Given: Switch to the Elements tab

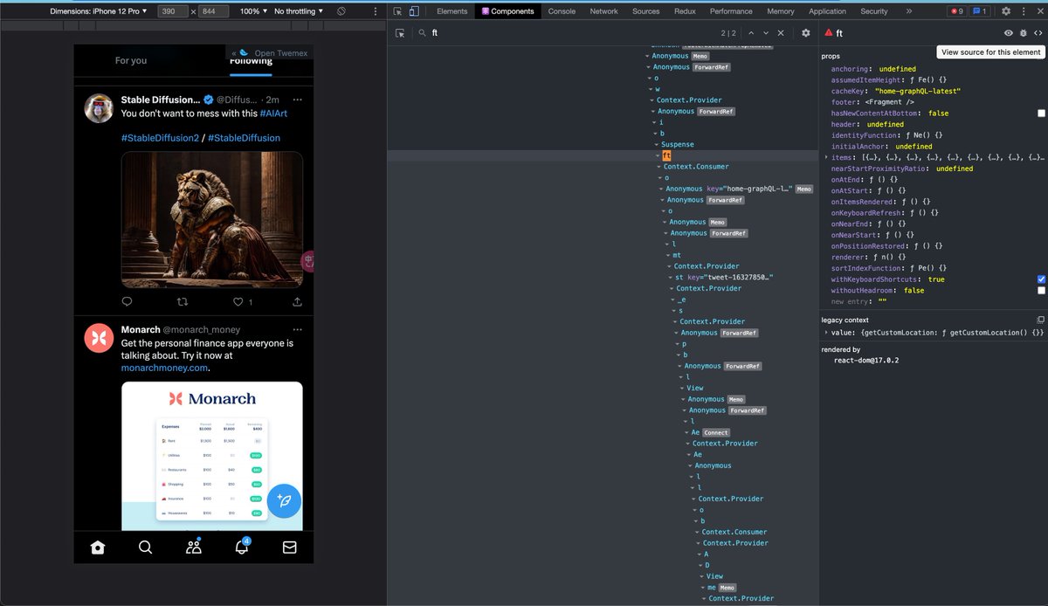Looking at the screenshot, I should click(452, 11).
